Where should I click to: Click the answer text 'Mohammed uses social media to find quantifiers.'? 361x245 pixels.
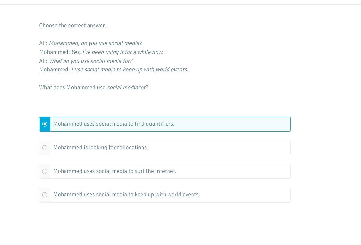114,124
